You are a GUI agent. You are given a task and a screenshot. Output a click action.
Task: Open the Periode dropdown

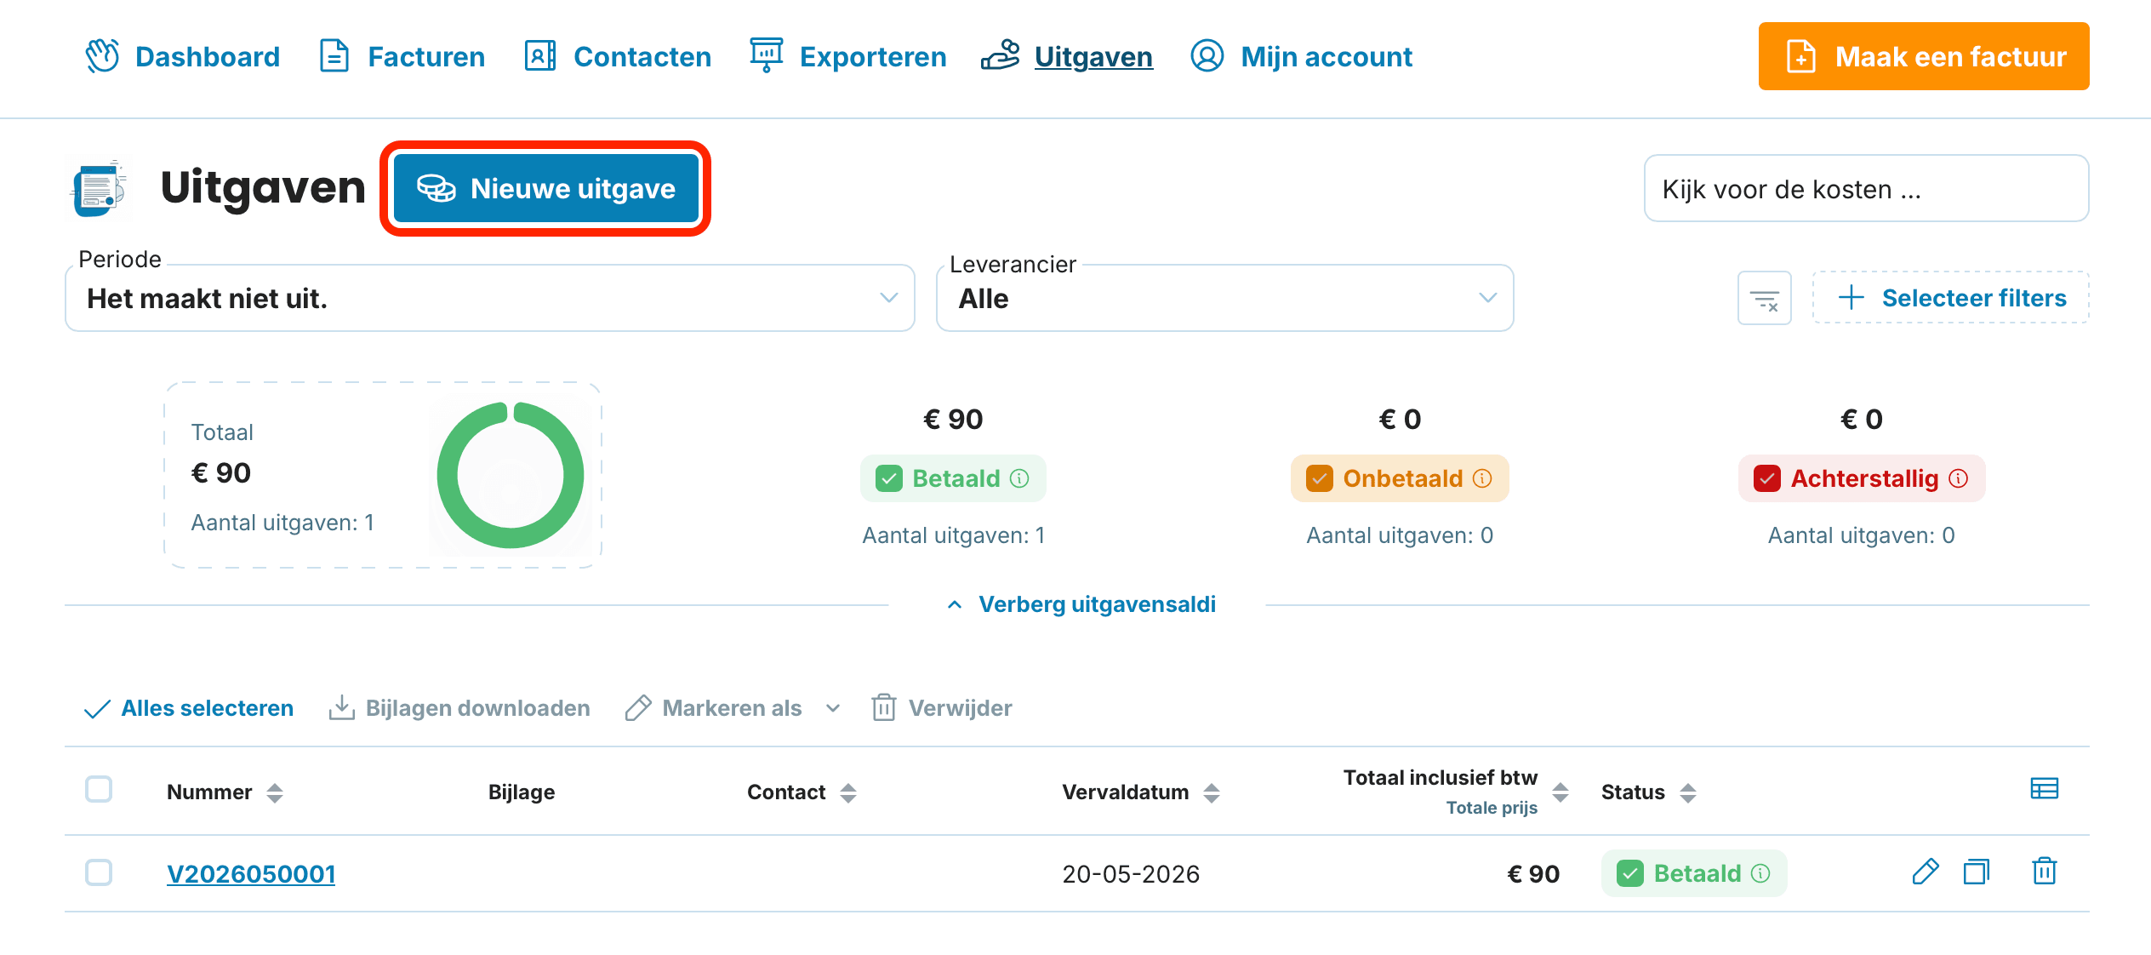(x=489, y=298)
